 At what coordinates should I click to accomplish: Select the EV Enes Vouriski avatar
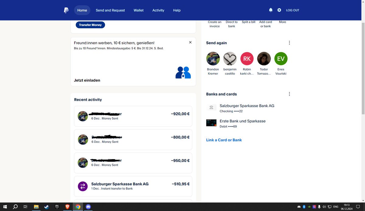[281, 58]
